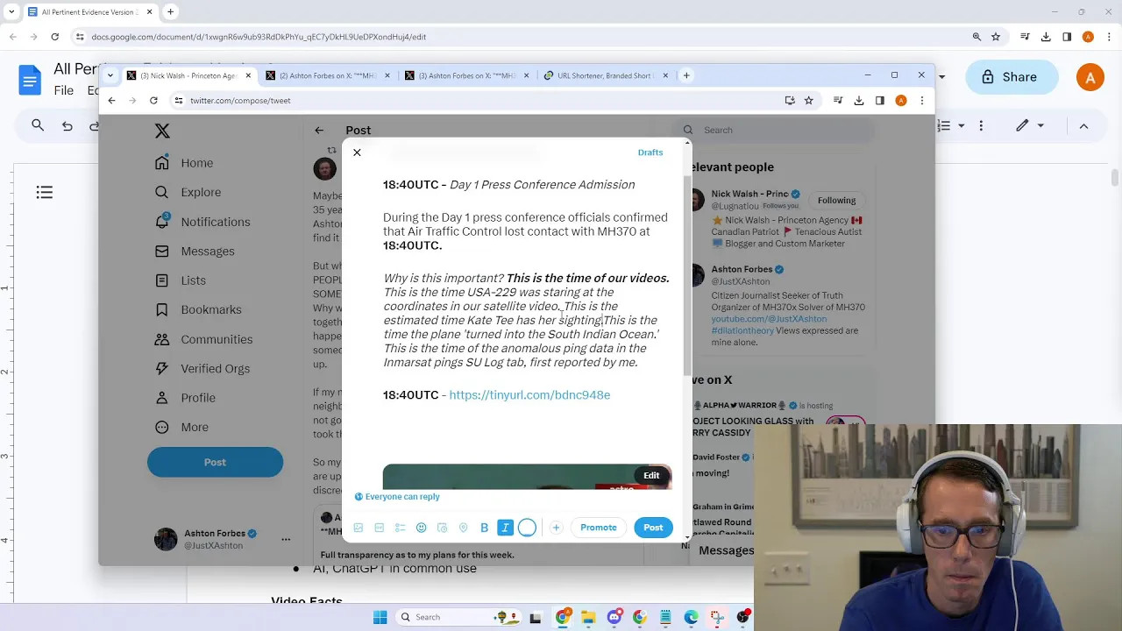Open Communities in X sidebar
The image size is (1122, 631).
[x=204, y=339]
